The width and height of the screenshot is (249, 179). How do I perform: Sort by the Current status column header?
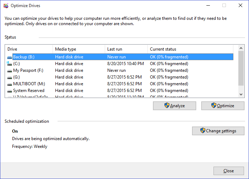point(190,49)
